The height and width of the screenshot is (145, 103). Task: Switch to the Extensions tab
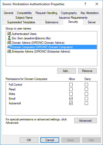(52, 22)
